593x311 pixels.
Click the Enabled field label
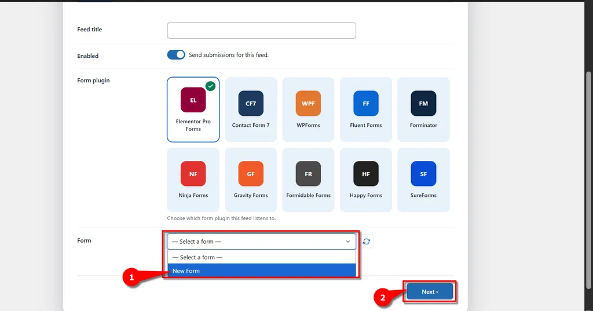tap(88, 56)
